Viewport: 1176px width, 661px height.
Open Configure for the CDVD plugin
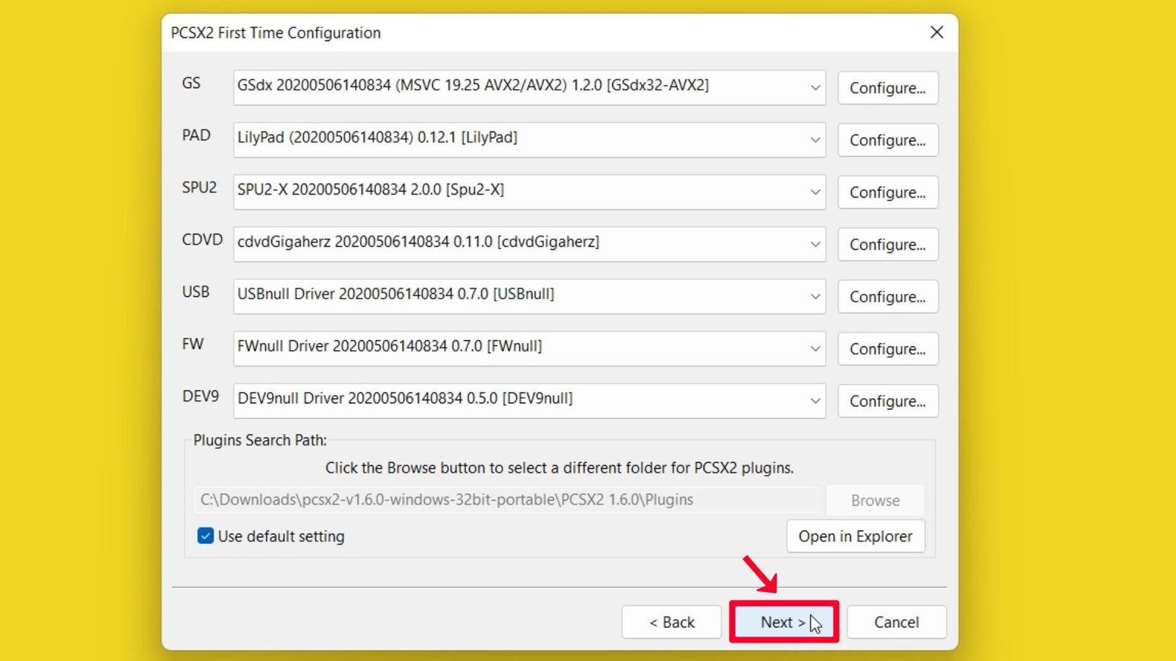pos(888,245)
